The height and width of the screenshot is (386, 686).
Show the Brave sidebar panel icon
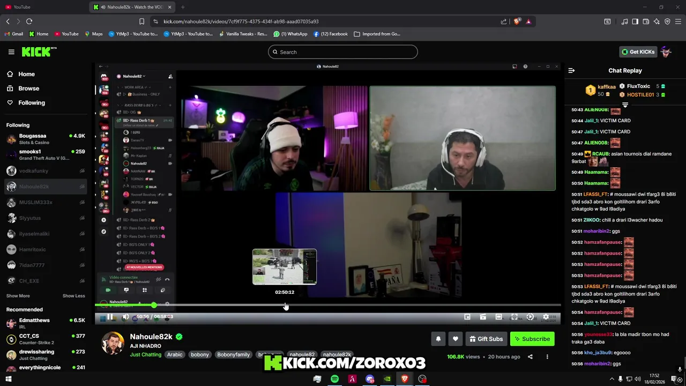point(635,21)
